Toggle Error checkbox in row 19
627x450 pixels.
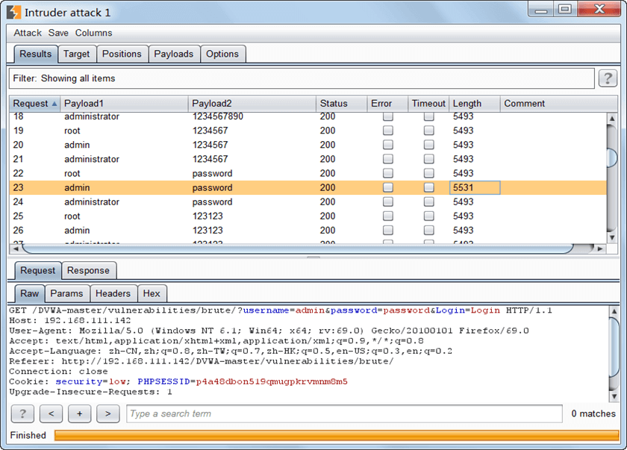point(387,131)
